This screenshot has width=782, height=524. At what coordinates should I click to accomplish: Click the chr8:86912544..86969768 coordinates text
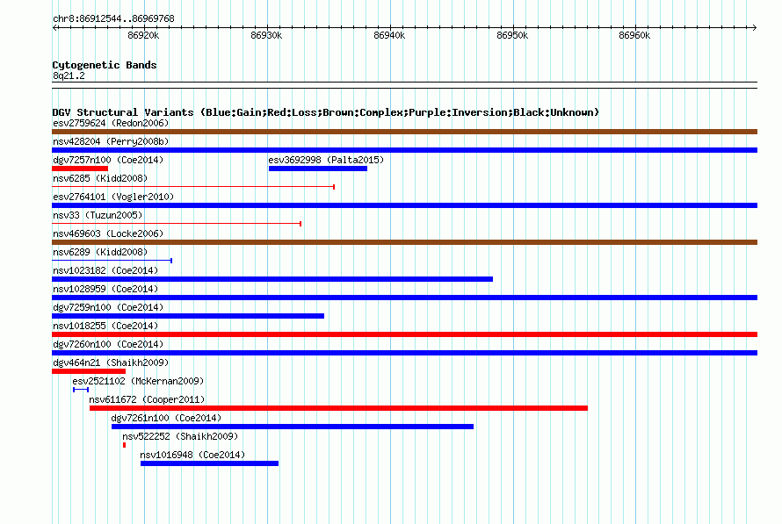tap(113, 19)
